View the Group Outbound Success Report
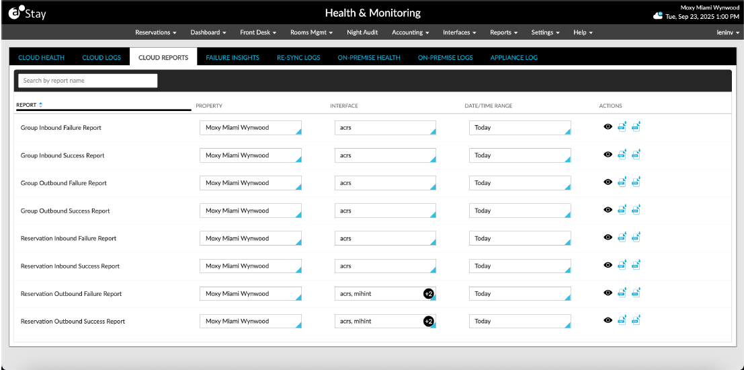744x370 pixels. click(608, 209)
